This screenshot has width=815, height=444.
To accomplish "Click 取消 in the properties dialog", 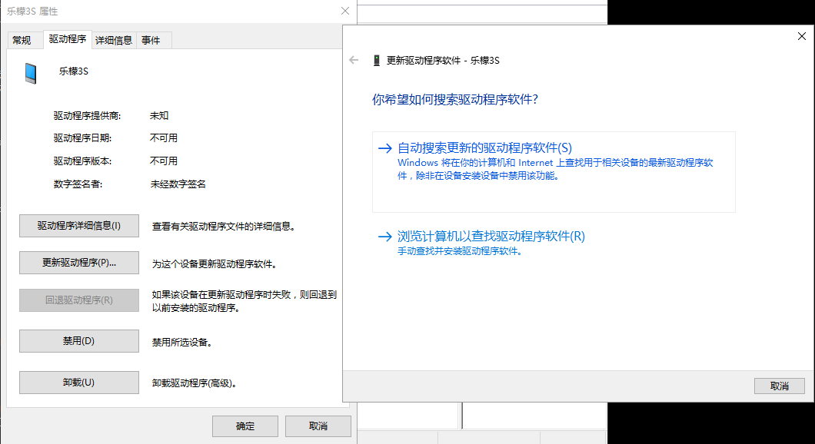I will click(x=318, y=426).
